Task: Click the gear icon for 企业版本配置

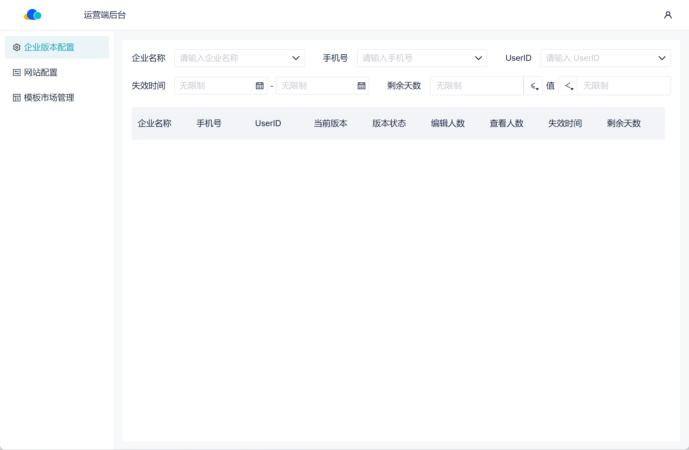Action: click(17, 47)
